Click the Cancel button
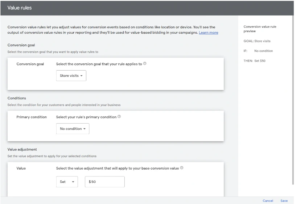Image resolution: width=296 pixels, height=204 pixels. pos(268,201)
